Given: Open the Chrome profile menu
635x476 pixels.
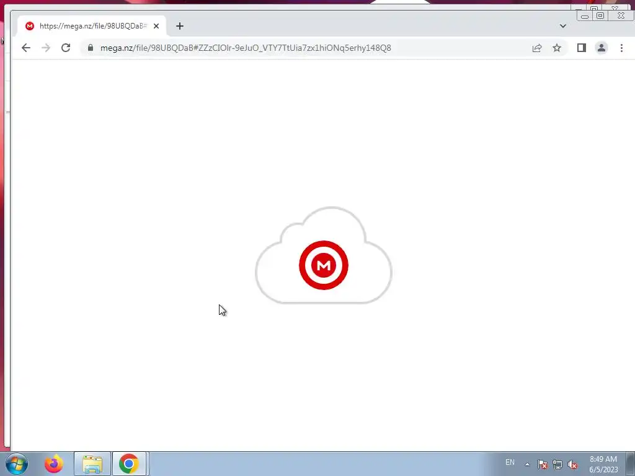Looking at the screenshot, I should pos(602,48).
